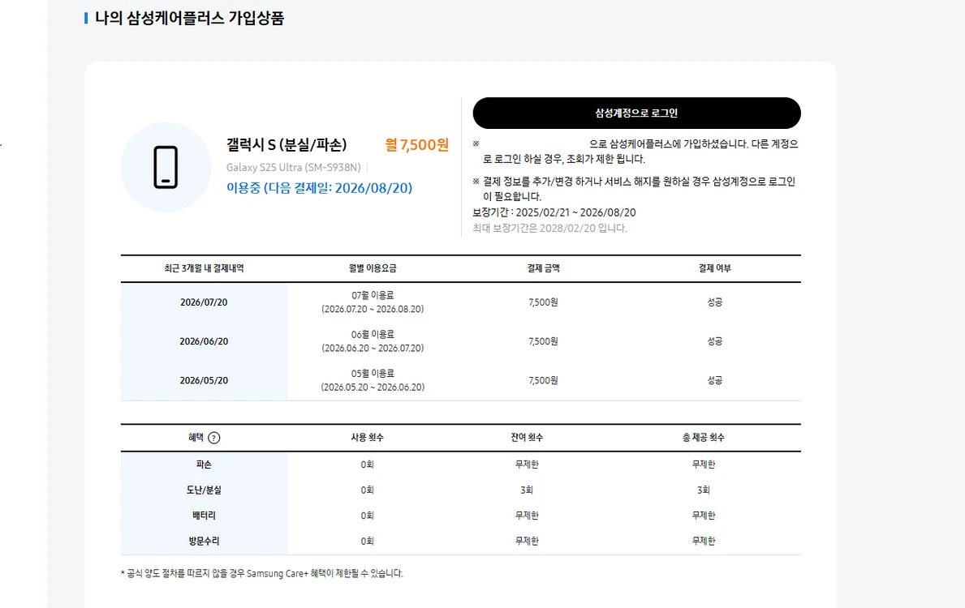
Task: Select the 2026/07/20 payment date cell
Action: [x=204, y=302]
